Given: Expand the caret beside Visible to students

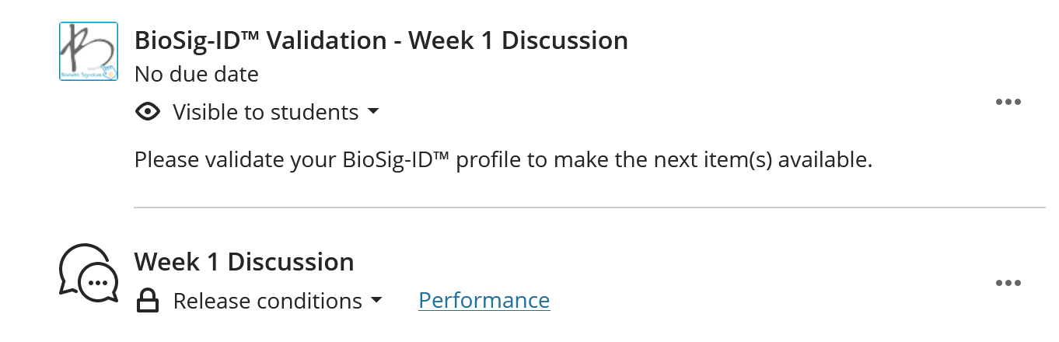Looking at the screenshot, I should 373,112.
